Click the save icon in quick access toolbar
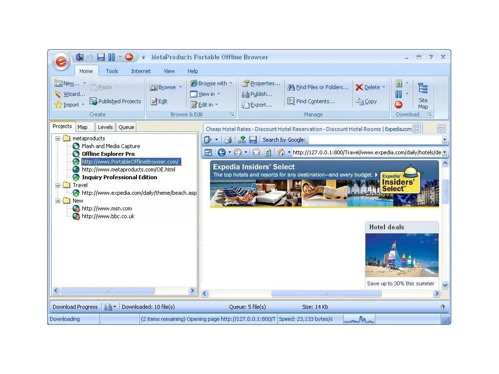The width and height of the screenshot is (499, 374). pyautogui.click(x=101, y=57)
